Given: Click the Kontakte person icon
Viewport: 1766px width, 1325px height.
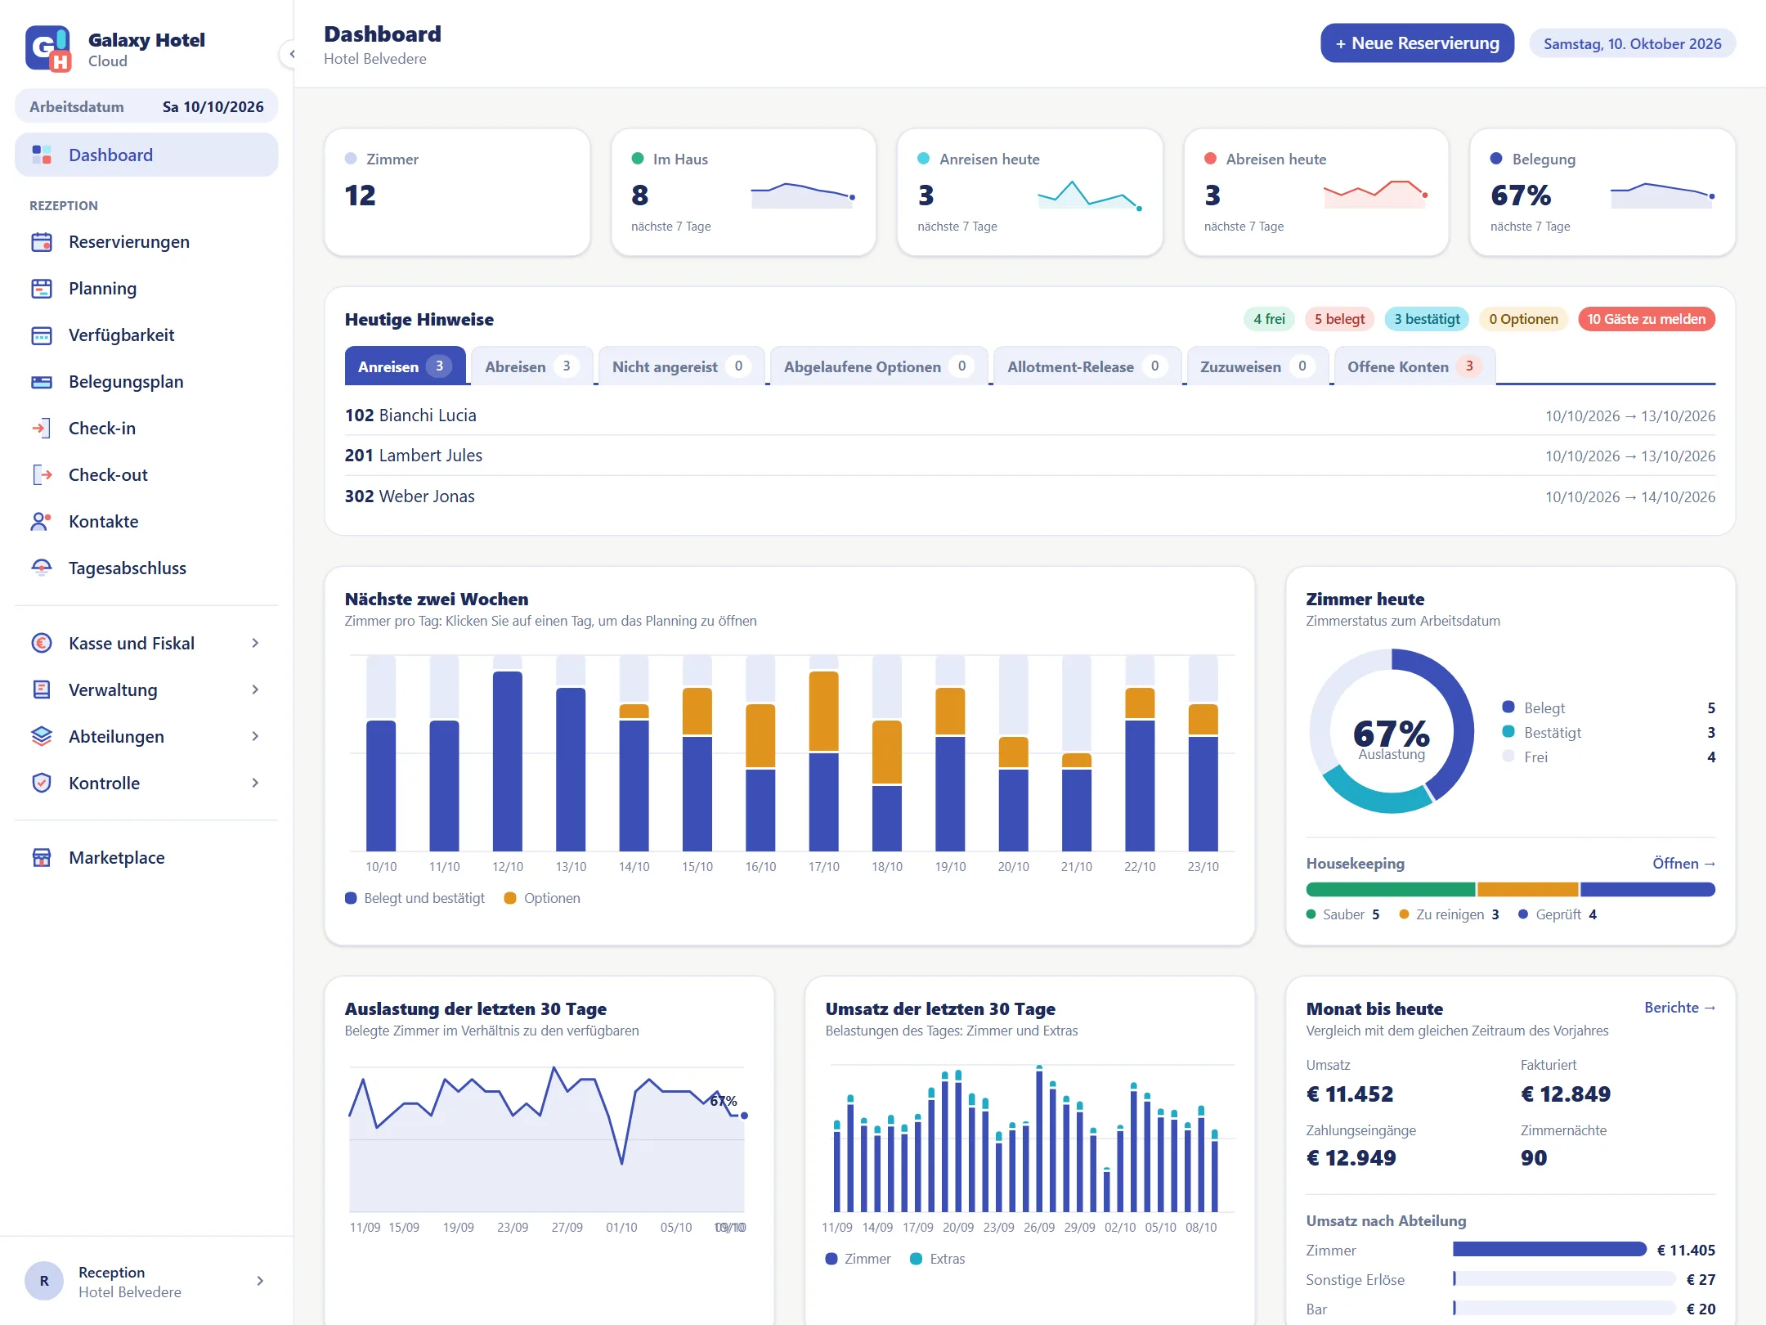Looking at the screenshot, I should pyautogui.click(x=42, y=522).
